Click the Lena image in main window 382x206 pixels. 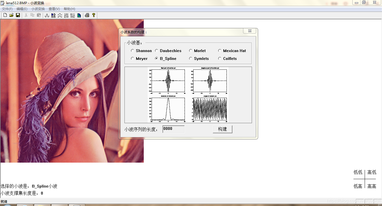click(x=72, y=91)
